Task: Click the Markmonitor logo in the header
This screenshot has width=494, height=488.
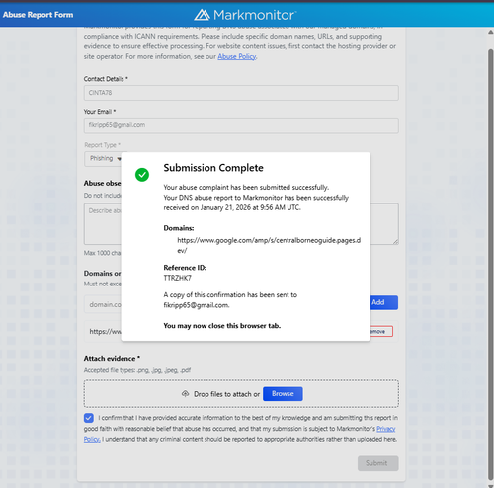Action: [245, 15]
